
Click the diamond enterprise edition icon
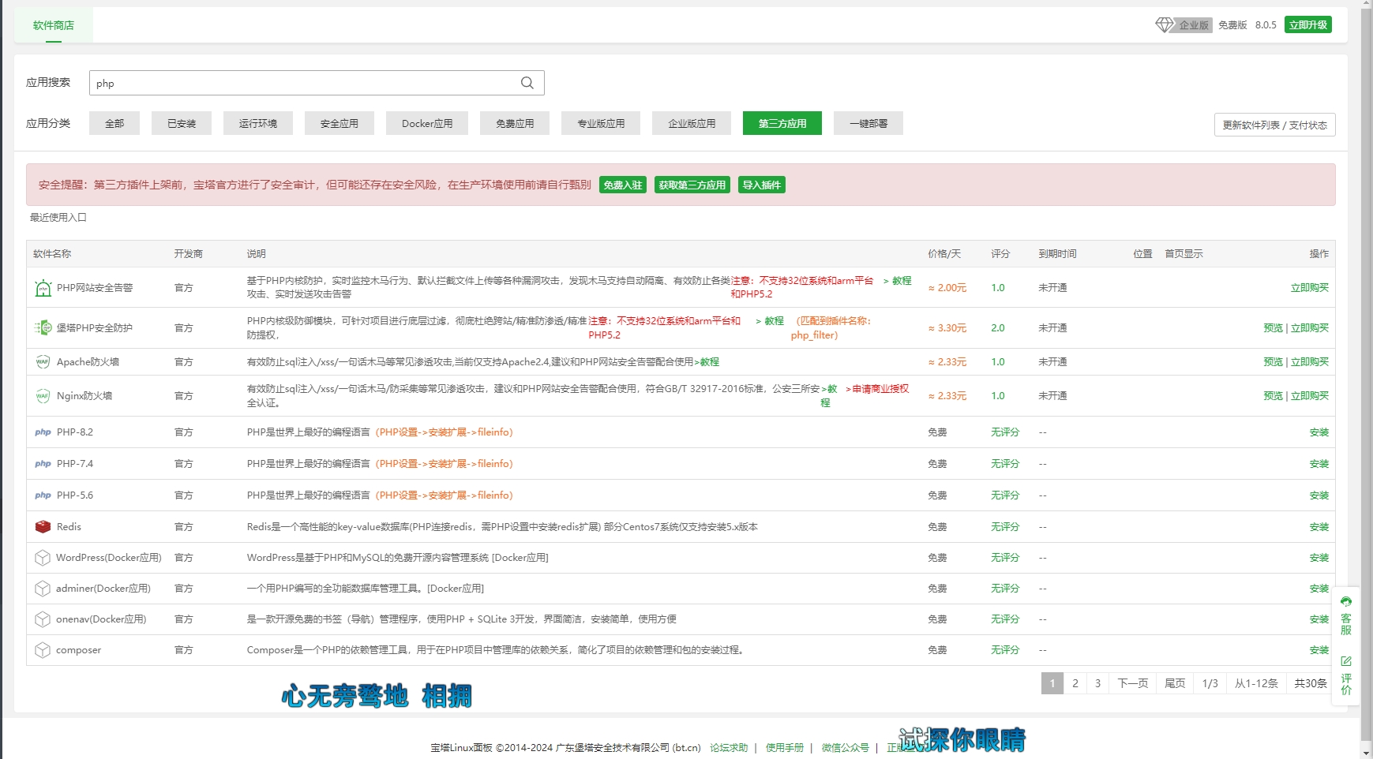(x=1165, y=25)
